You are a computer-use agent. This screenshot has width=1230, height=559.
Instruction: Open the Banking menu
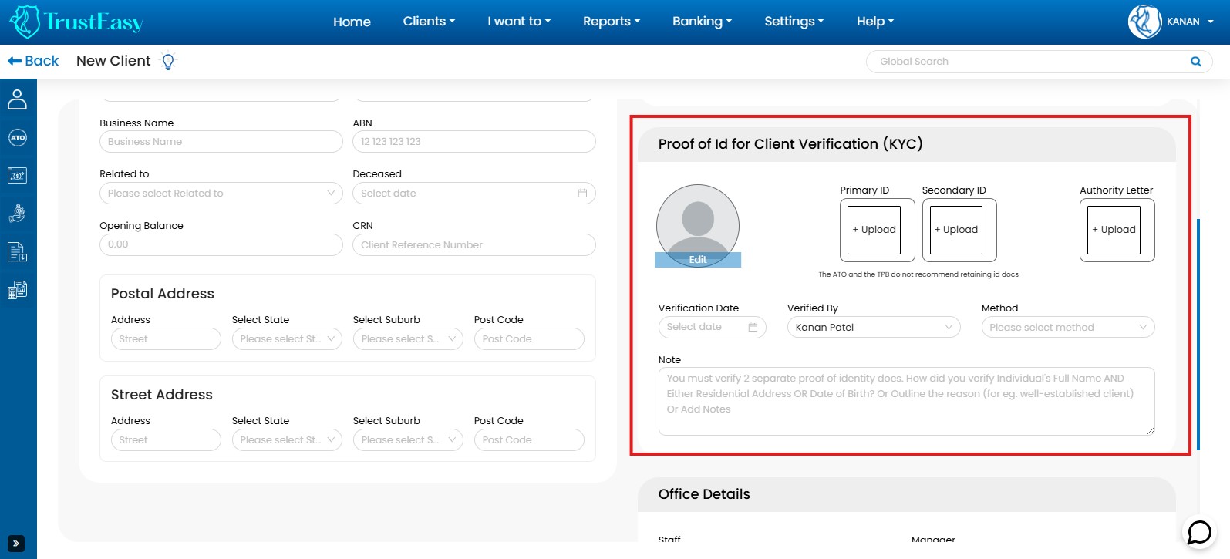tap(702, 22)
